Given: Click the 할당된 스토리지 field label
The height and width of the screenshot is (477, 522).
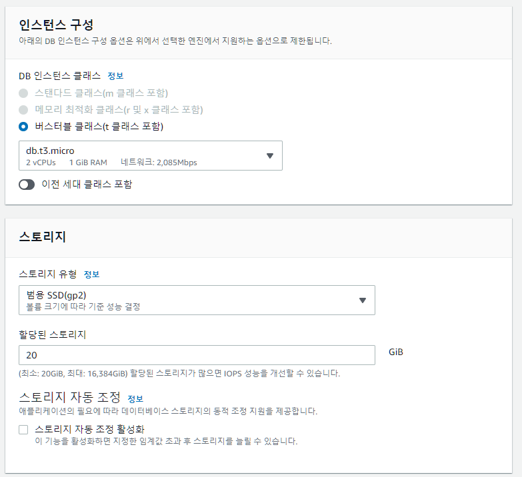Looking at the screenshot, I should point(52,334).
